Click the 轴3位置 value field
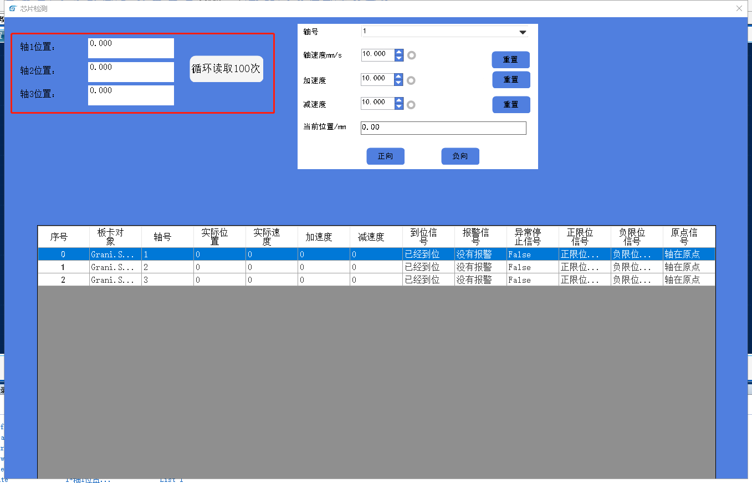Viewport: 752px width, 483px height. pyautogui.click(x=131, y=95)
